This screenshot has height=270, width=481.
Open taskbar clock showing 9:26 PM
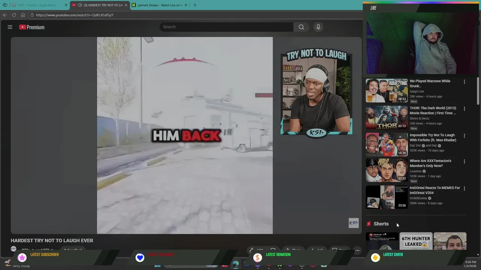[x=470, y=264]
